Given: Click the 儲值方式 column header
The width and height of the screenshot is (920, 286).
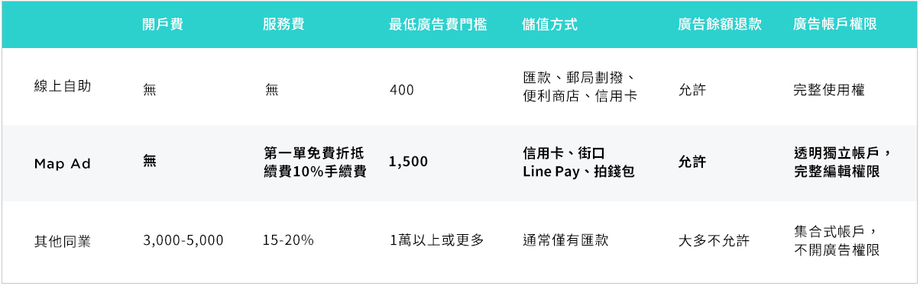Looking at the screenshot, I should point(550,24).
